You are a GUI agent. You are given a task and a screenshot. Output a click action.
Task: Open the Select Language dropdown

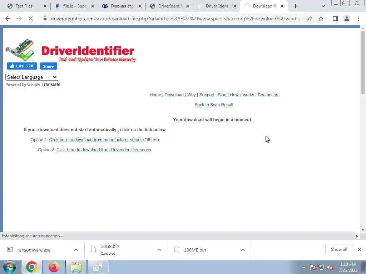point(32,77)
